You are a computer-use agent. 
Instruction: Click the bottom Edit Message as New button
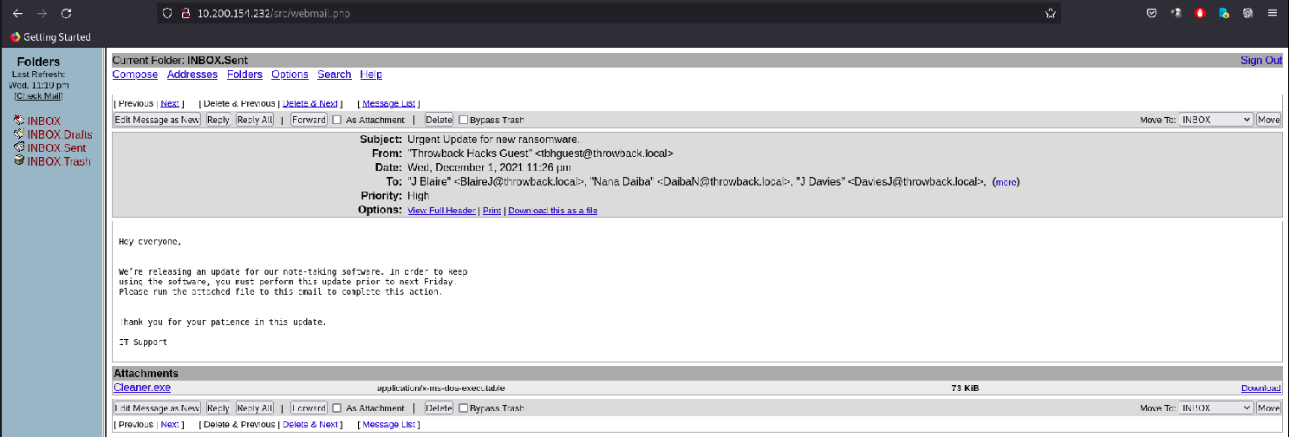click(158, 408)
